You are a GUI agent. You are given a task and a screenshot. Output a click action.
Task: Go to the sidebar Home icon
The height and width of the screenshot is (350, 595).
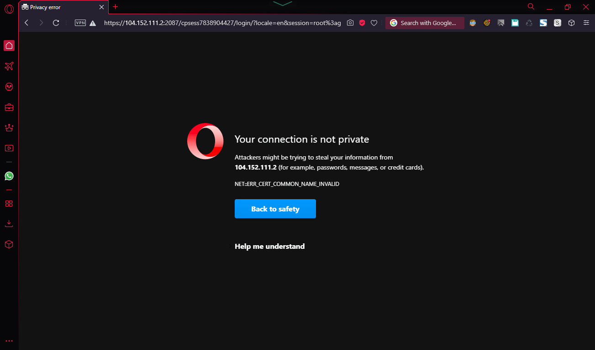click(9, 46)
